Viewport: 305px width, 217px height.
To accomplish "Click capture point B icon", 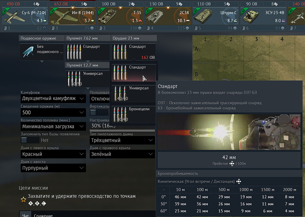I will click(37, 203).
